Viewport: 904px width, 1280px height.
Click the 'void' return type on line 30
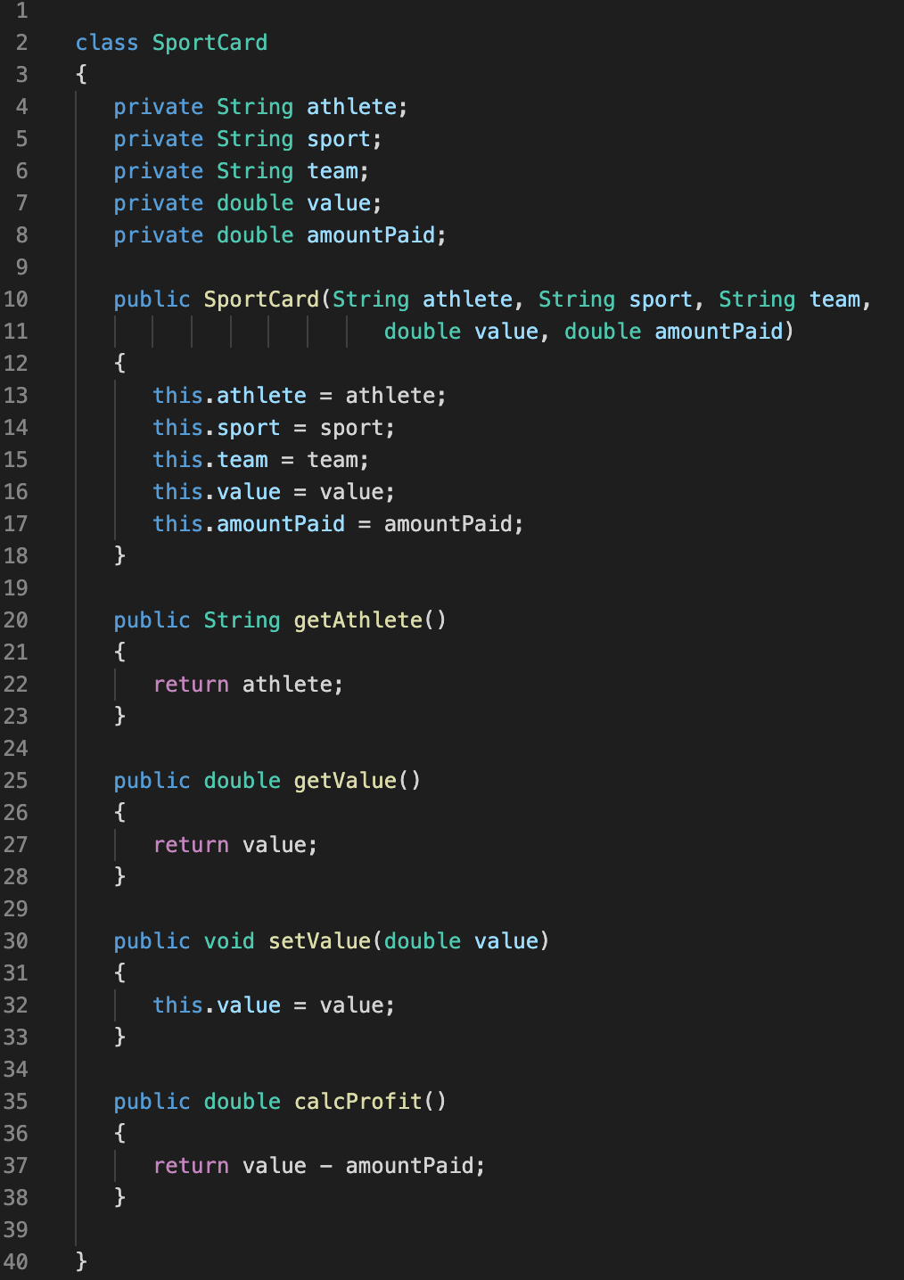pos(229,941)
